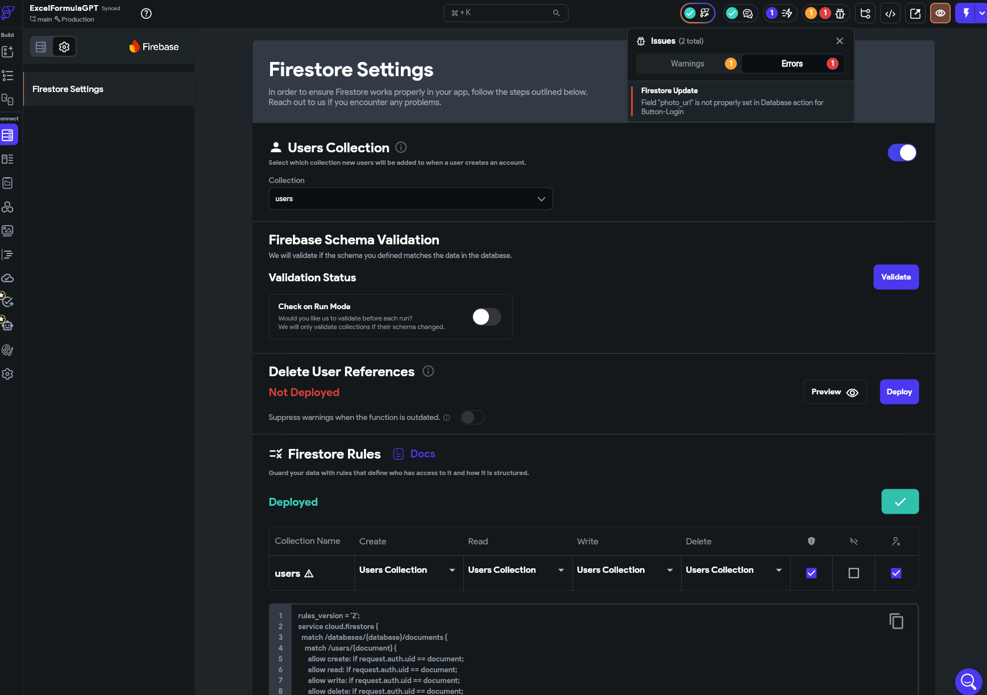Open the widget palette add icon
Screen dimensions: 987x695
click(x=7, y=52)
